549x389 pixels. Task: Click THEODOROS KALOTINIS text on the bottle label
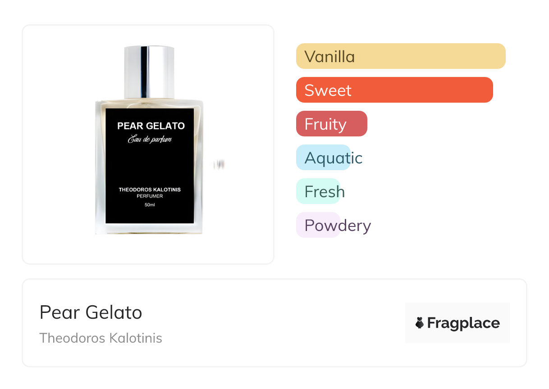(150, 190)
